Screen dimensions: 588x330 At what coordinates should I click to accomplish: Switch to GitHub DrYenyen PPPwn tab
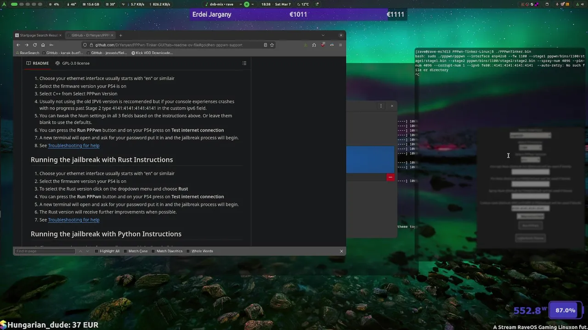(90, 35)
